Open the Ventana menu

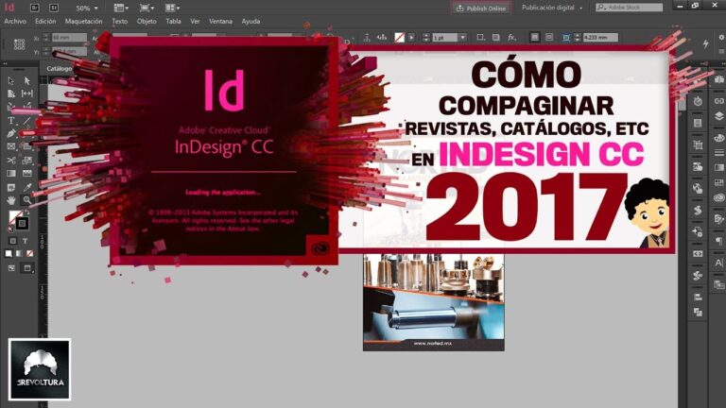pos(220,22)
